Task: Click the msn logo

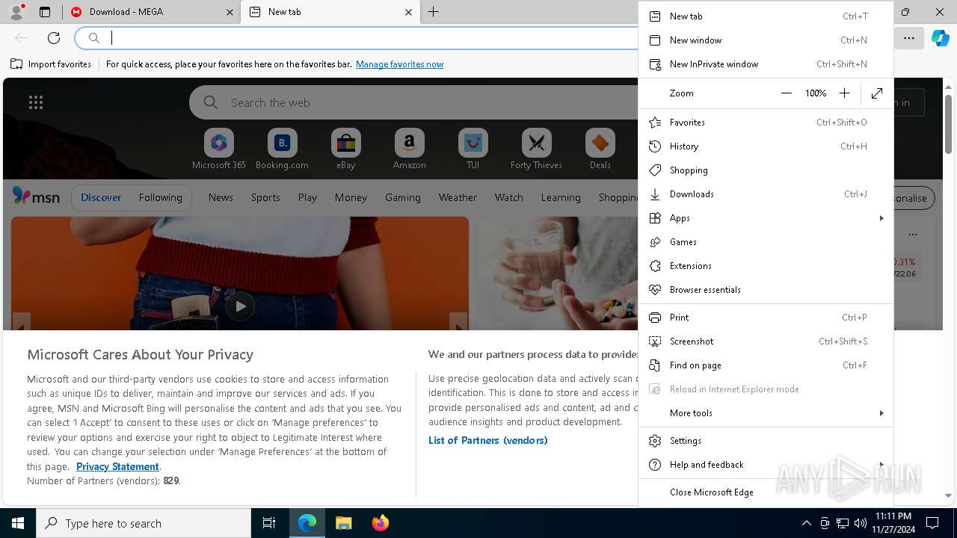Action: (36, 197)
